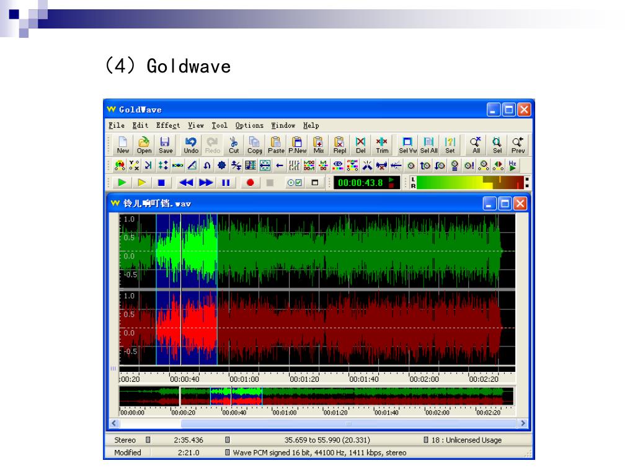635x476 pixels.
Task: Open the File menu
Action: click(116, 125)
